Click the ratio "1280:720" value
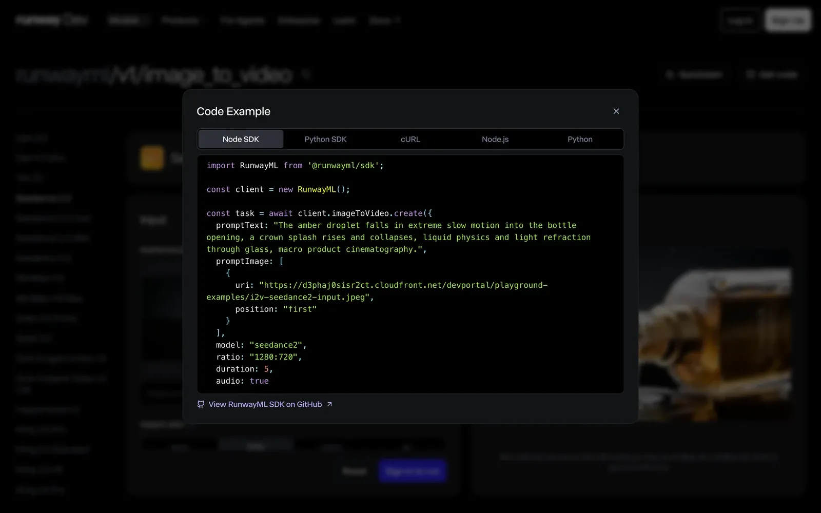The width and height of the screenshot is (821, 513). pyautogui.click(x=273, y=357)
